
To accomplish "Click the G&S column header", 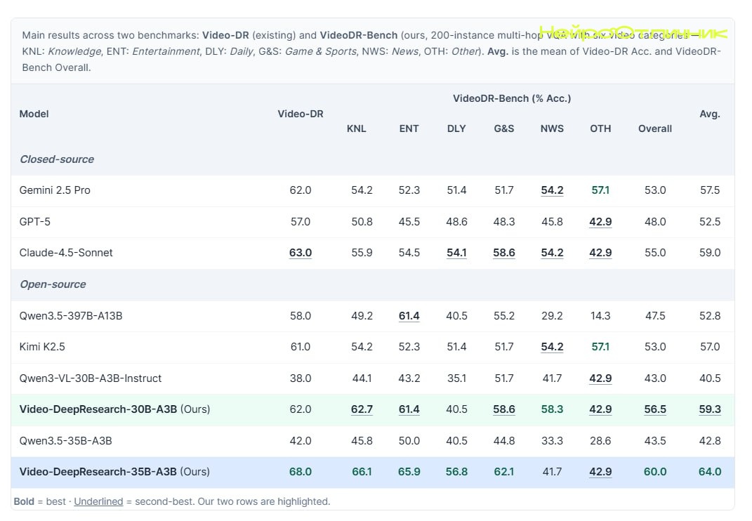I will 504,128.
